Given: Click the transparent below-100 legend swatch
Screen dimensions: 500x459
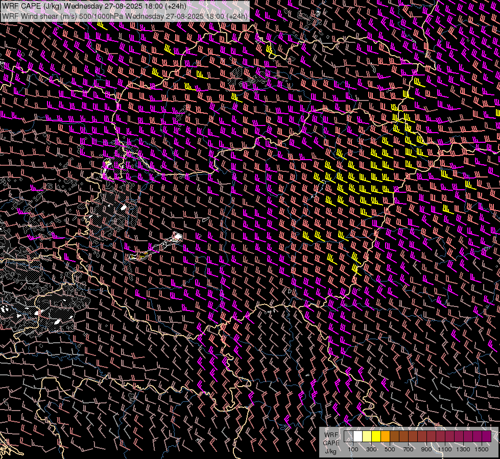Looking at the screenshot, I should tap(348, 437).
